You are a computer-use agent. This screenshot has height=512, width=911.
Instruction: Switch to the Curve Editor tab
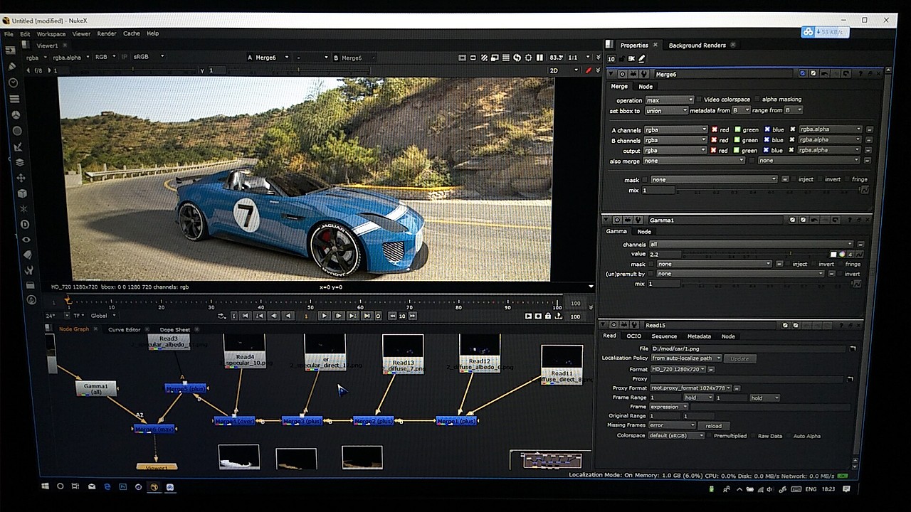[125, 330]
